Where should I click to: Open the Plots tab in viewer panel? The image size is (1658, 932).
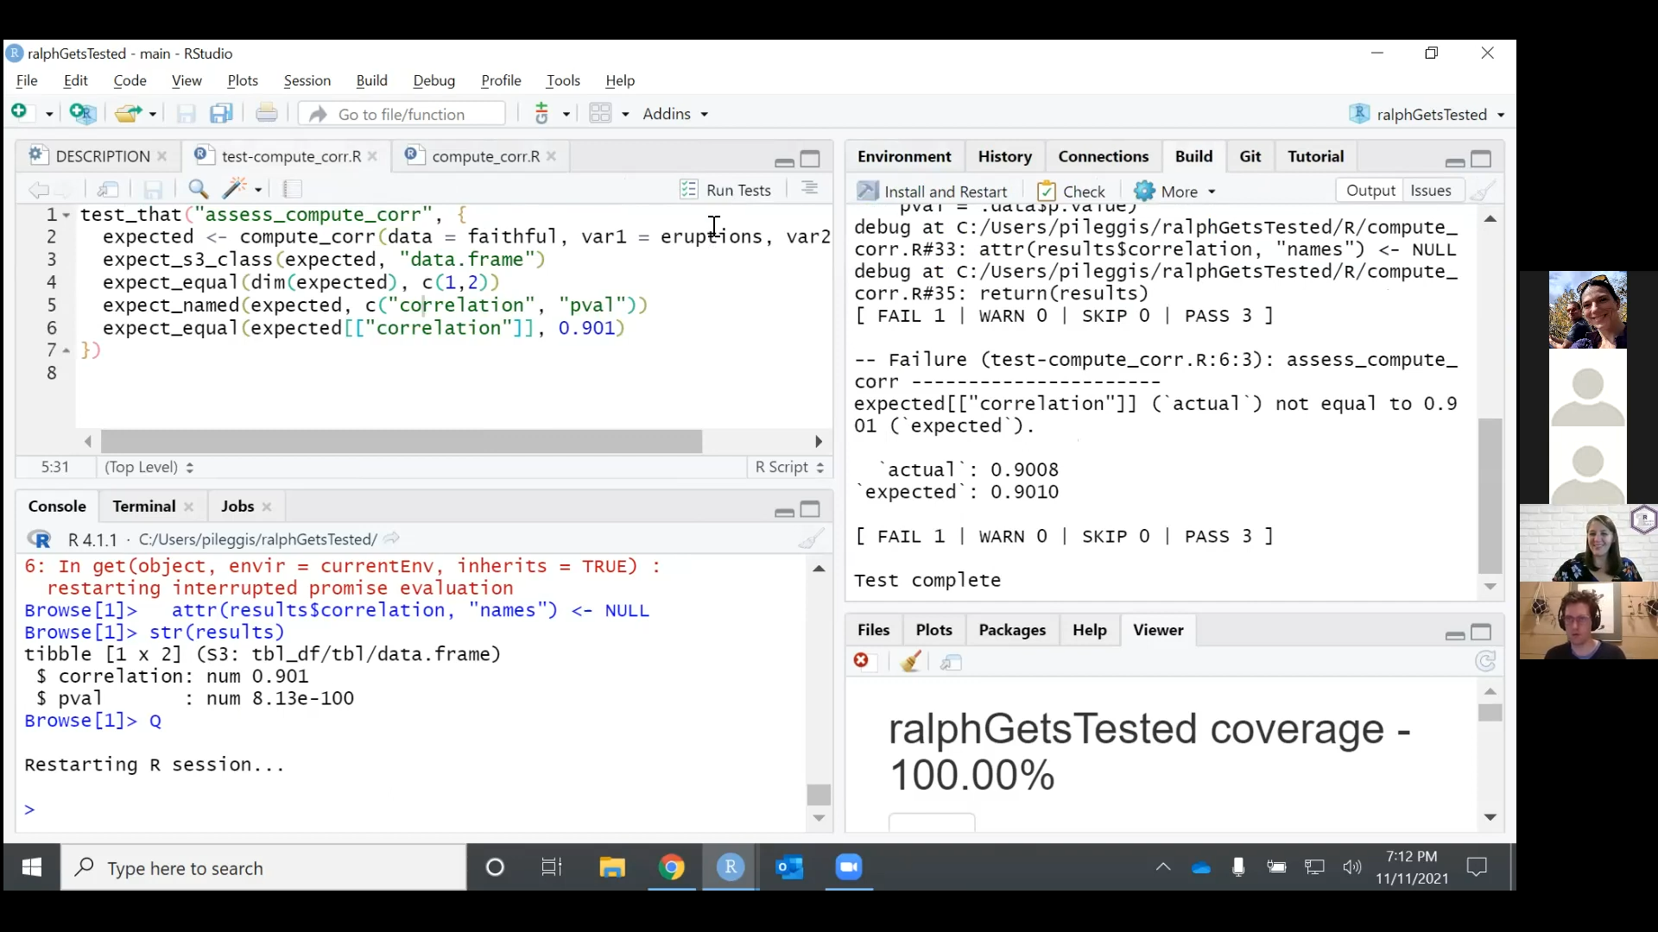coord(933,629)
